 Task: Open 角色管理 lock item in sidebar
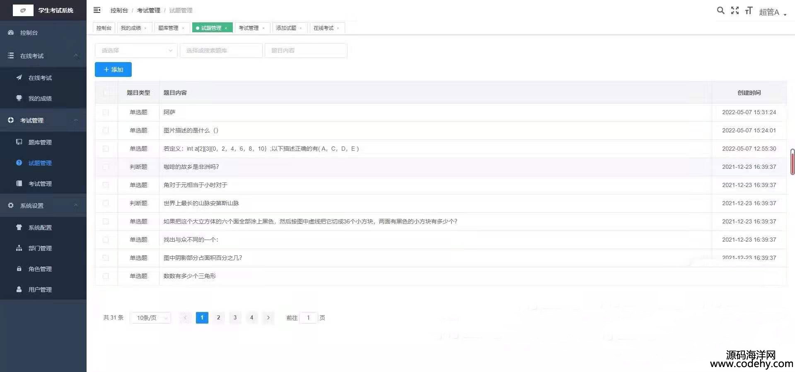[40, 269]
